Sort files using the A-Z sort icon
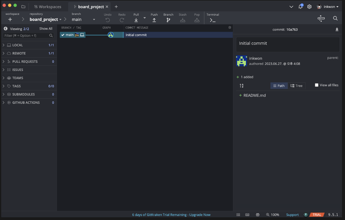The height and width of the screenshot is (220, 345). click(x=241, y=86)
